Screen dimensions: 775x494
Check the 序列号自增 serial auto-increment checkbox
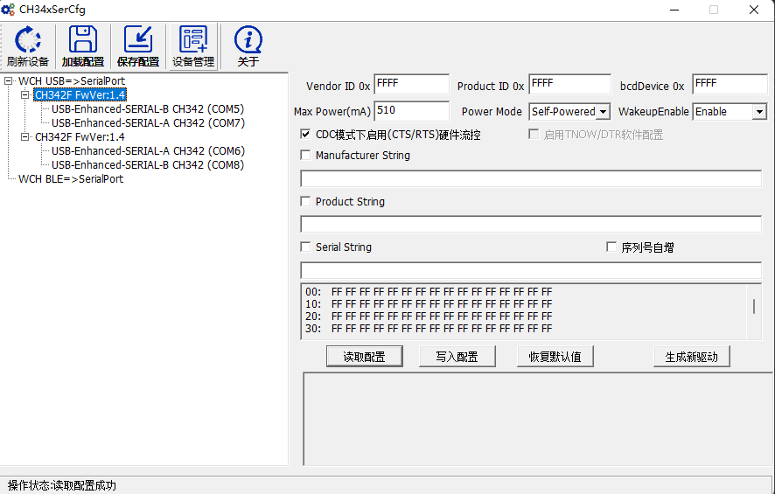611,247
